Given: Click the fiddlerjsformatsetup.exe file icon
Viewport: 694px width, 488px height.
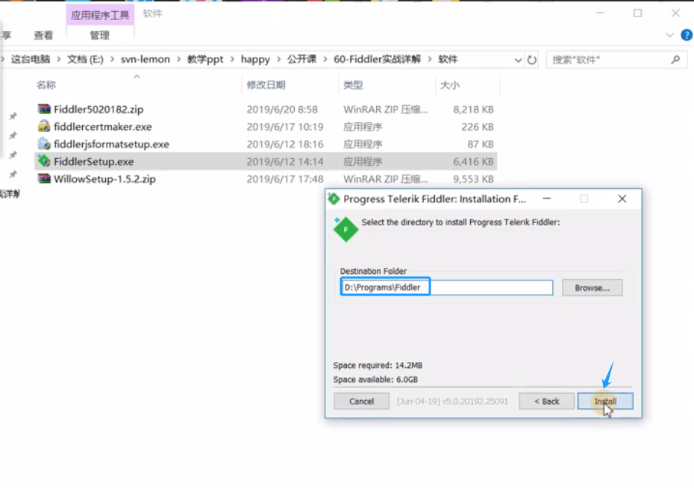Looking at the screenshot, I should (44, 144).
